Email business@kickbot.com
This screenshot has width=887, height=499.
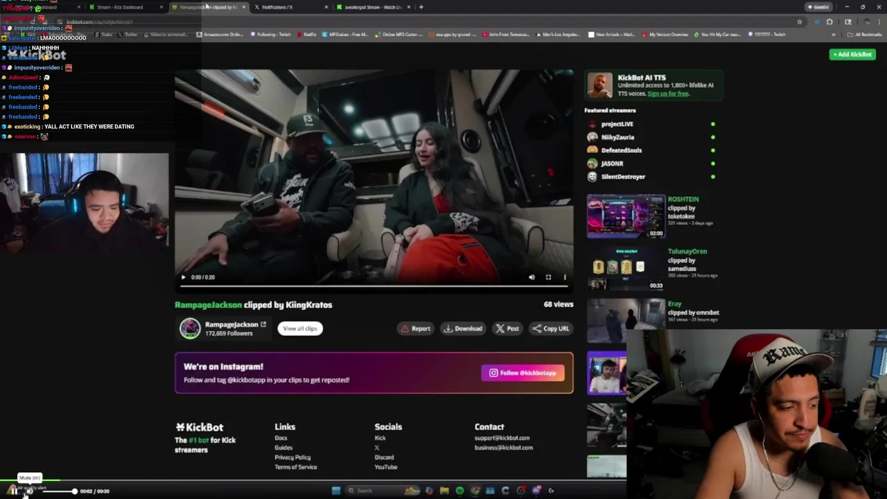504,448
